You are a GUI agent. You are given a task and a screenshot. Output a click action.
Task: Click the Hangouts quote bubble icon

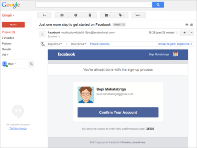pyautogui.click(x=18, y=111)
